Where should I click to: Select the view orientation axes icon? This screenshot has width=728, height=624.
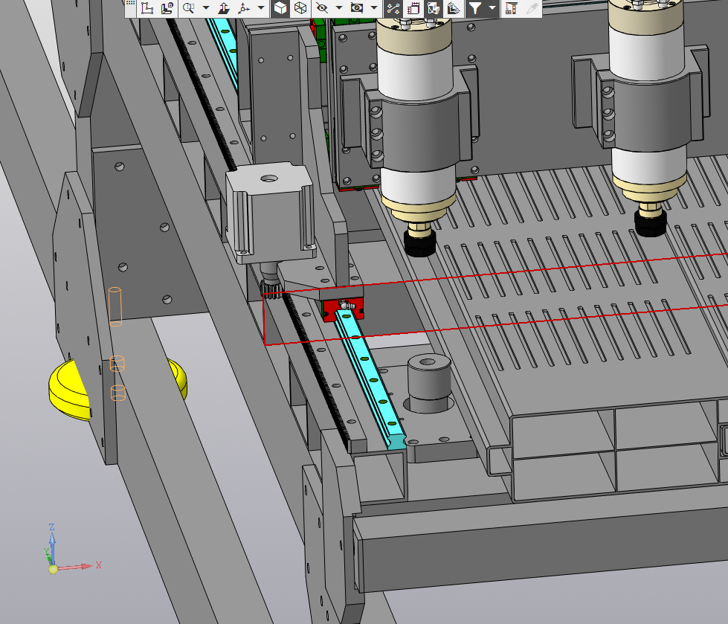244,8
